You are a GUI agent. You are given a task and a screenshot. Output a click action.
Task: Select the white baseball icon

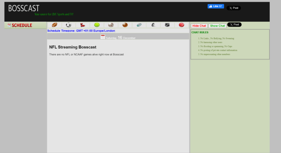[x=111, y=25]
